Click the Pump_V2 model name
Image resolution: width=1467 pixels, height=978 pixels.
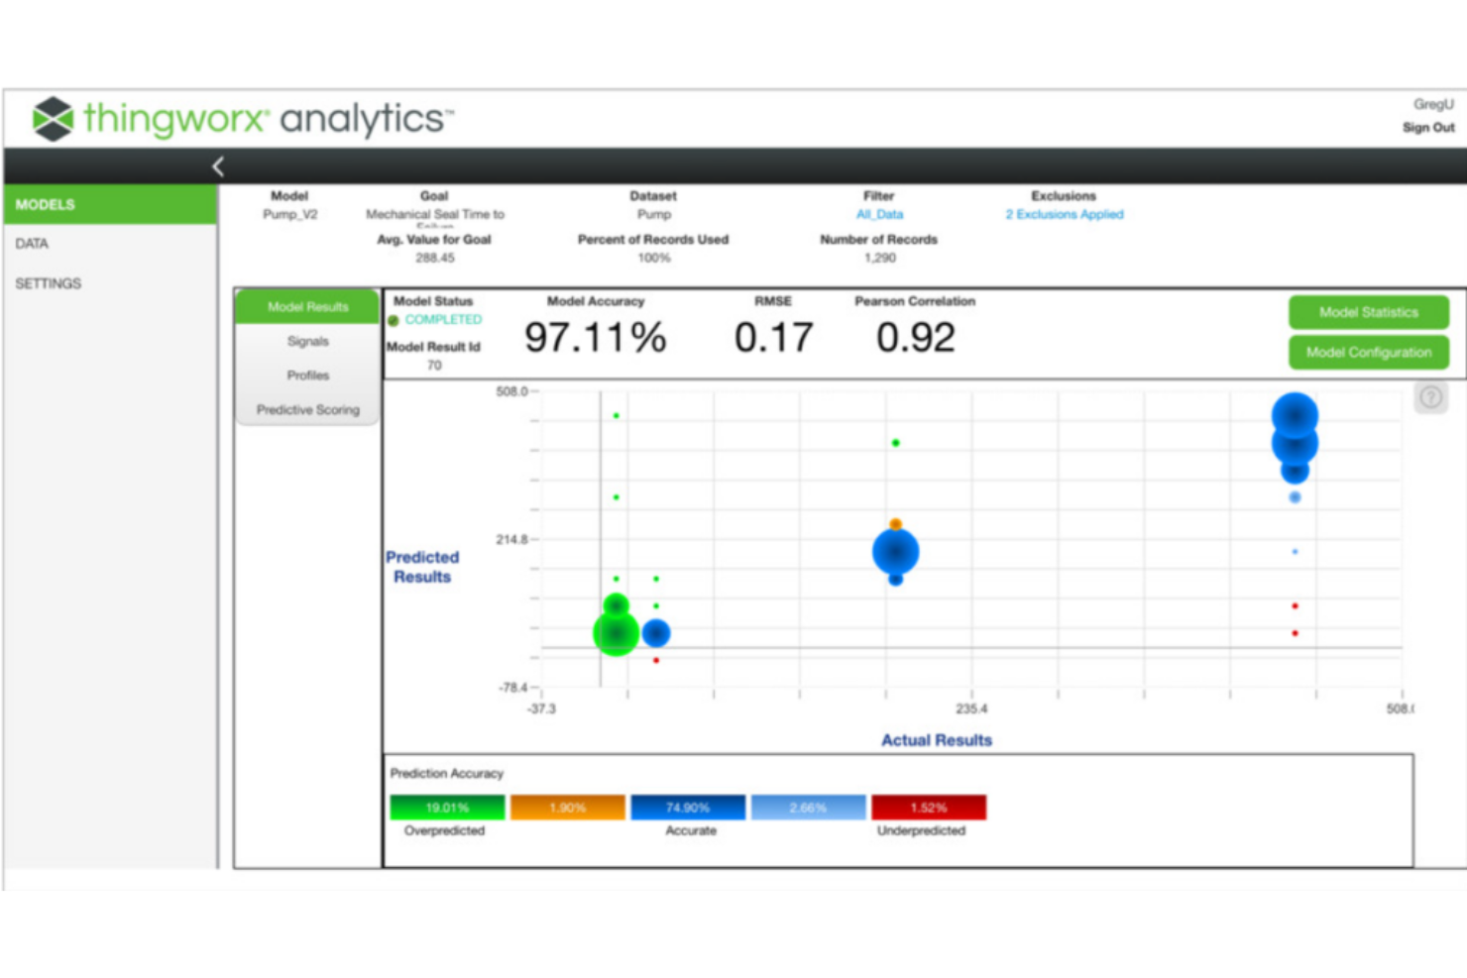tap(289, 214)
